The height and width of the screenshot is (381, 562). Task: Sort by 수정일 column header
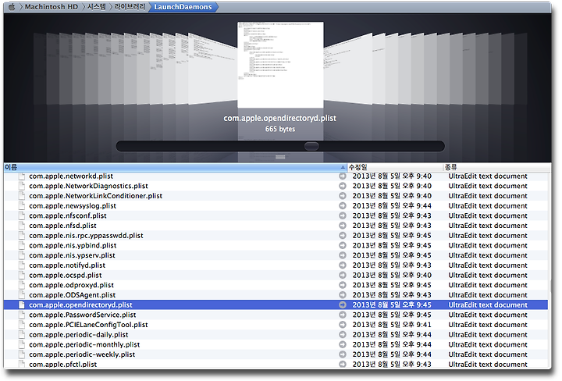(395, 167)
